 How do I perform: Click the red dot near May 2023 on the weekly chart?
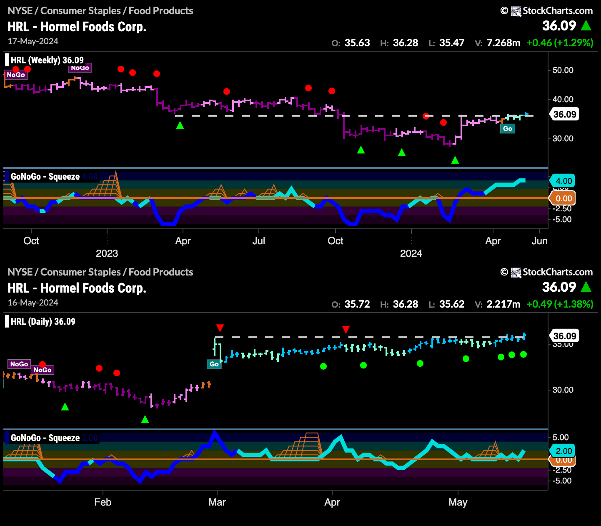(226, 91)
